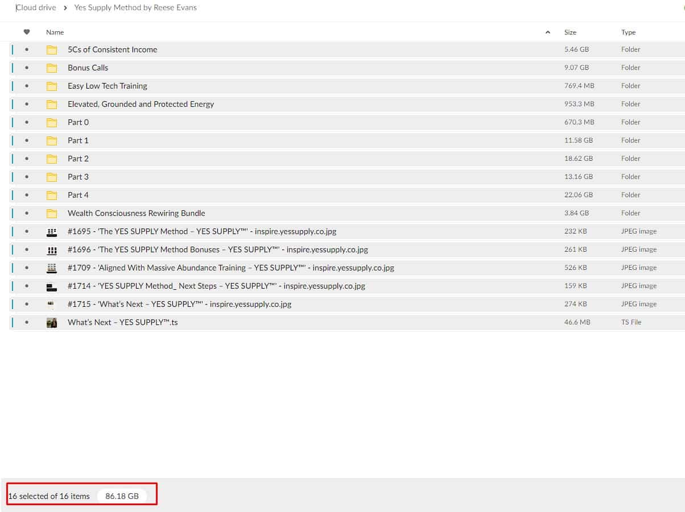Click the folder icon next to Part 4
This screenshot has width=685, height=512.
tap(52, 195)
